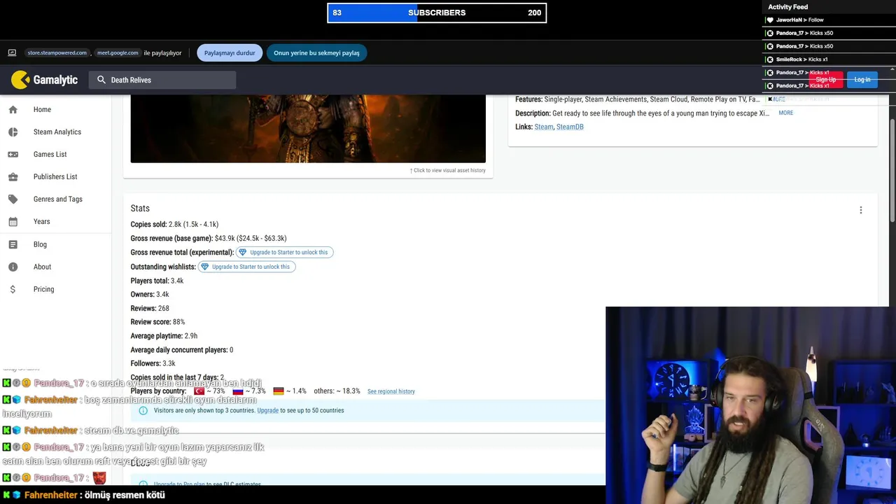Open See regional history link
Image resolution: width=896 pixels, height=504 pixels.
pos(391,391)
